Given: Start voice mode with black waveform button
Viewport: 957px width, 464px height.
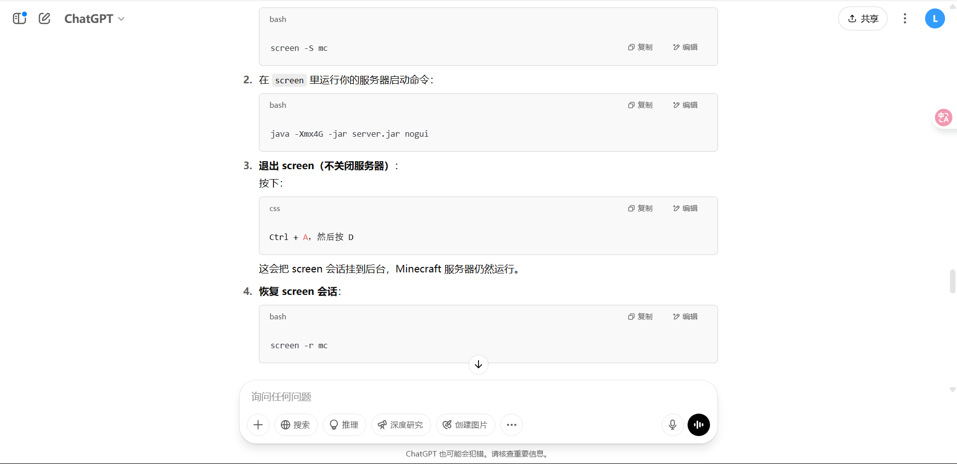Looking at the screenshot, I should point(699,425).
